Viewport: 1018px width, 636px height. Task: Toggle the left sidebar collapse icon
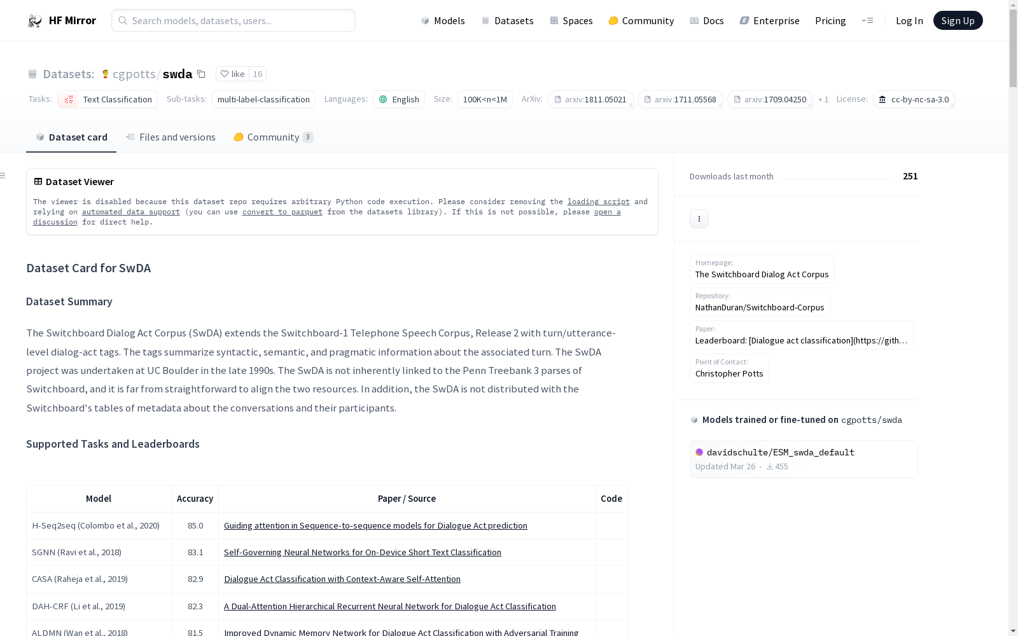3,176
